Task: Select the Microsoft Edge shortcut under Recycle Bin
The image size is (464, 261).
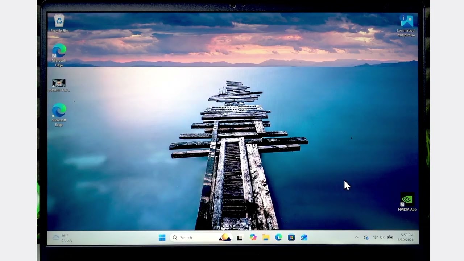Action: (59, 55)
